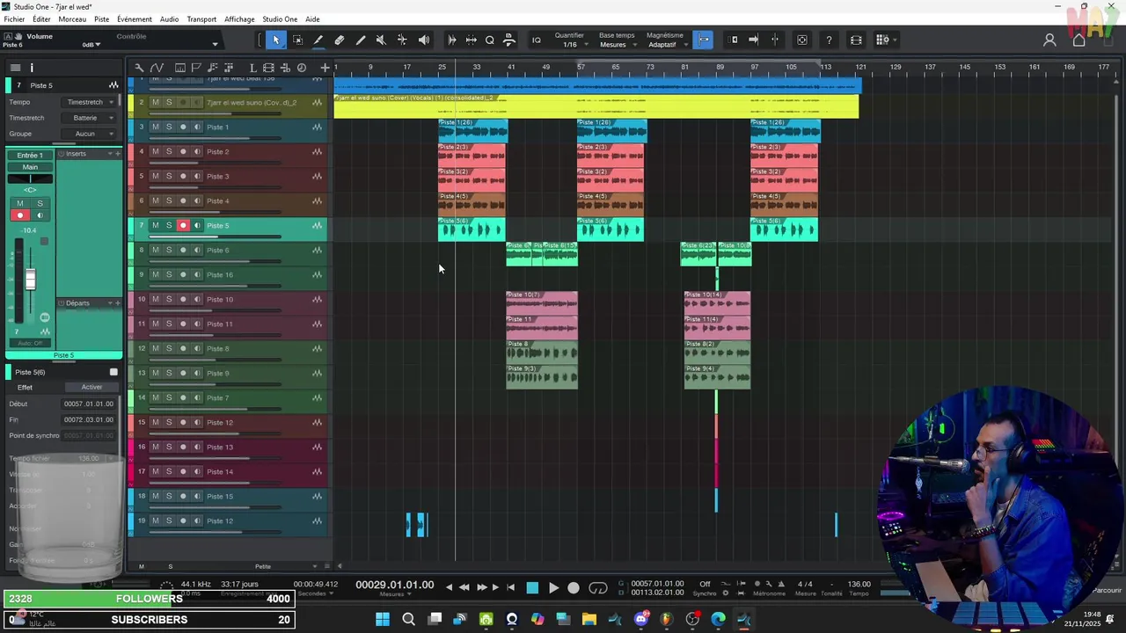Select the Range tool
Screen dimensions: 1126x633
click(x=297, y=40)
